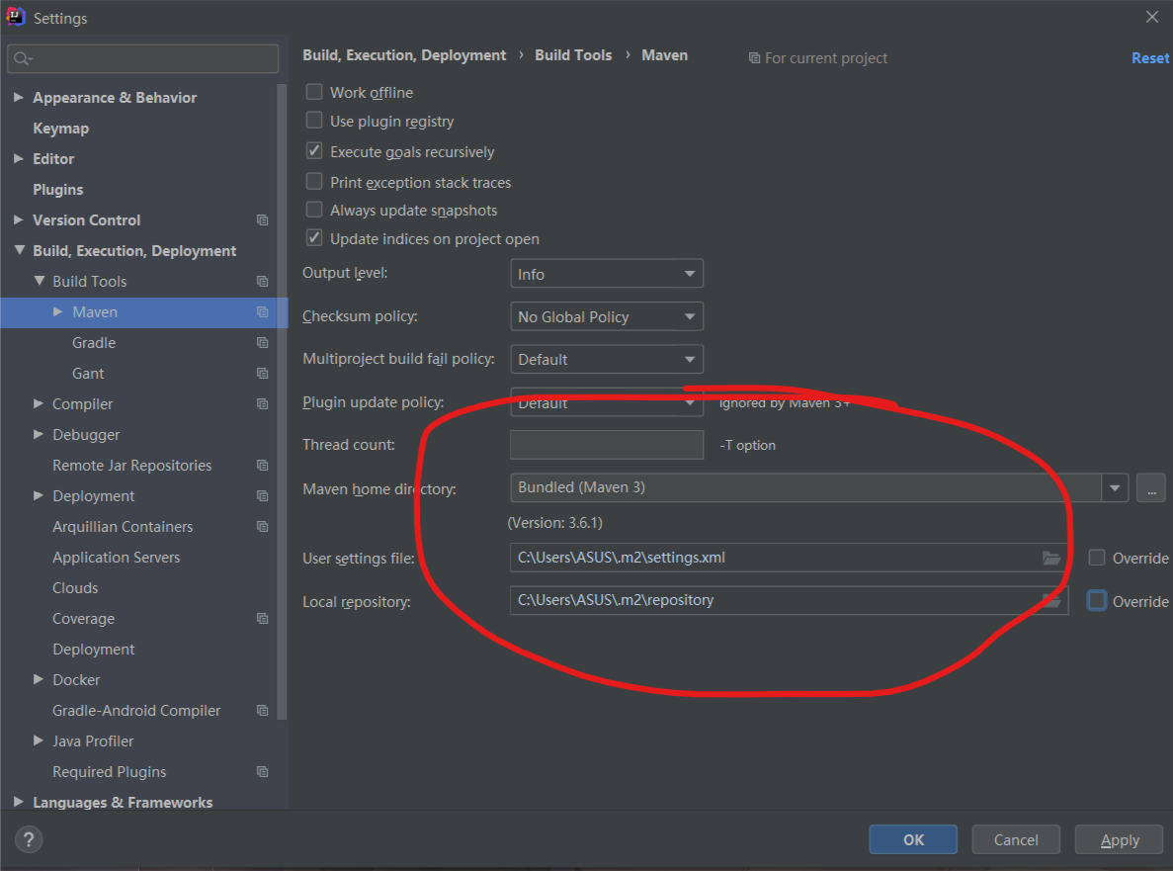Uncheck Execute goals recursively
1173x871 pixels.
tap(314, 151)
